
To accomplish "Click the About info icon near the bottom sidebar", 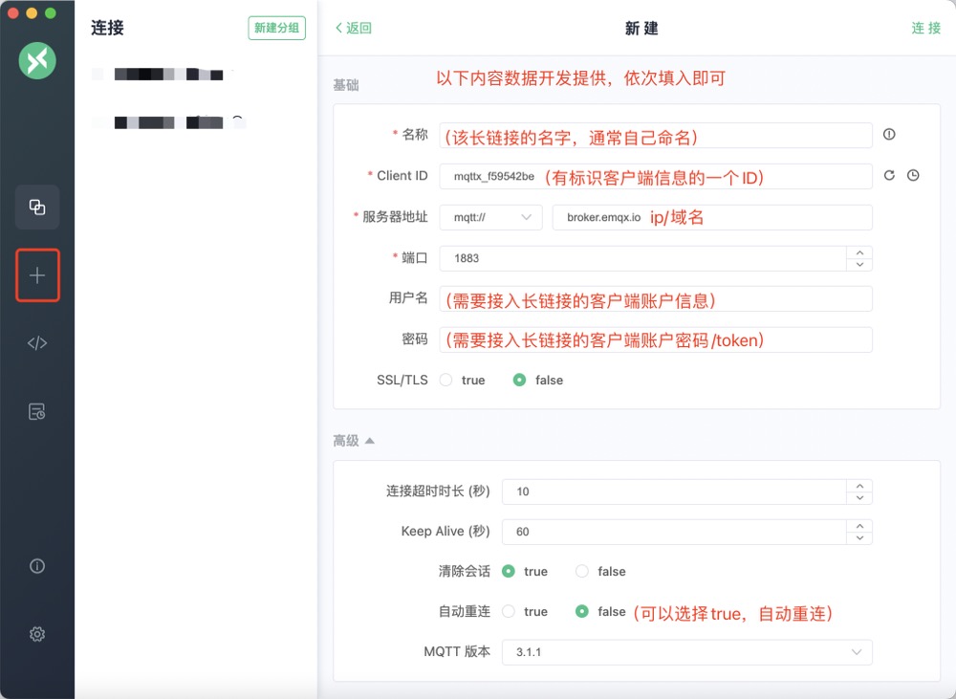I will point(36,566).
